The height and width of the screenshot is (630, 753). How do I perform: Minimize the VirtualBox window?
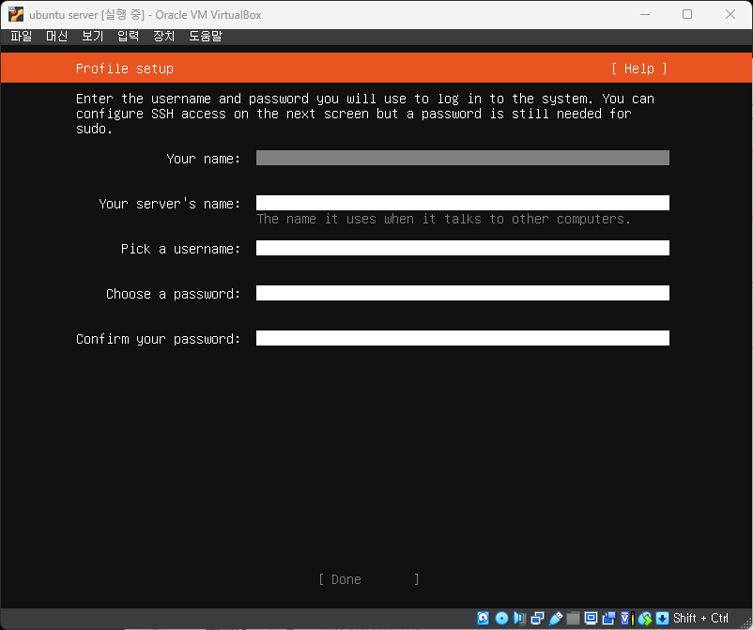645,14
